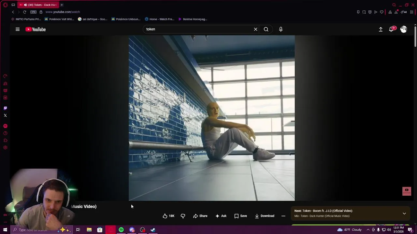417x234 pixels.
Task: Click 'Next: Token - Boom ft. J.I.D' title
Action: coord(323,211)
